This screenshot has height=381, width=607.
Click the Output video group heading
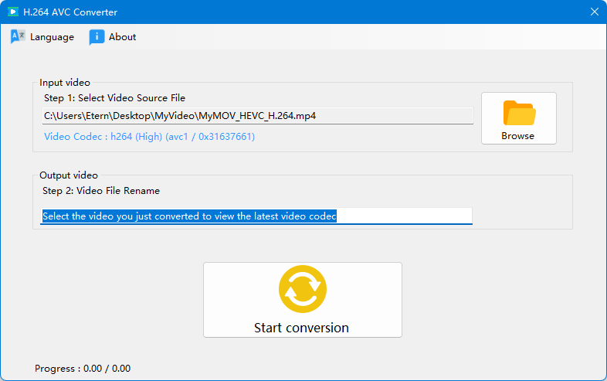[x=69, y=175]
